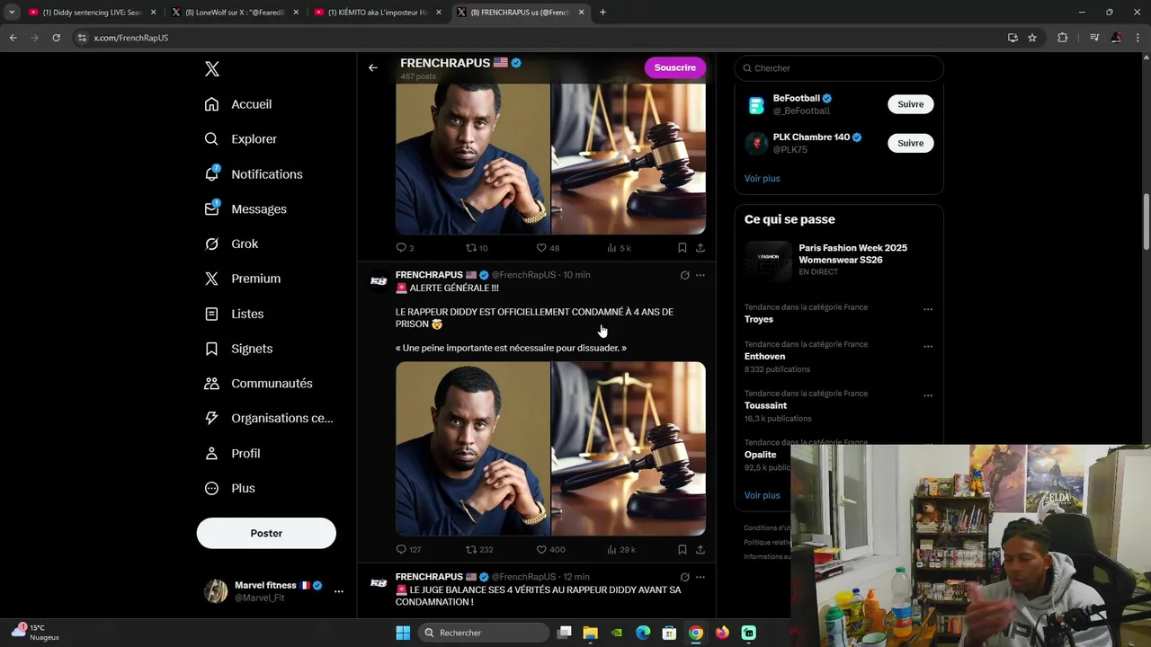
Task: Open Firefox from the taskbar
Action: 722,633
